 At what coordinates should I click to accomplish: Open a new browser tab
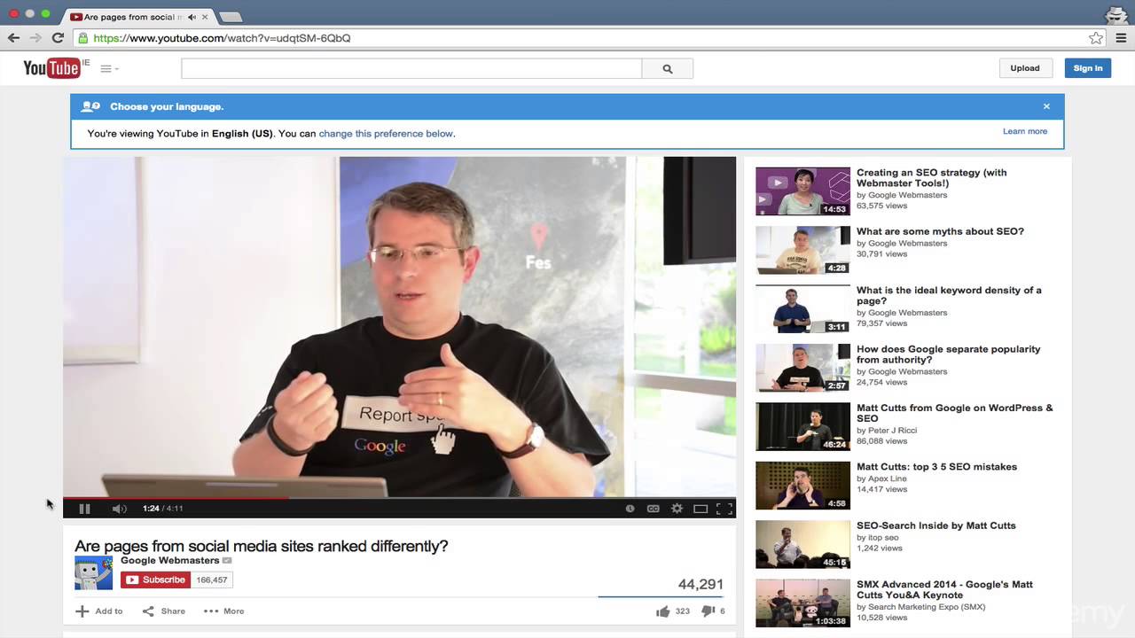[230, 17]
